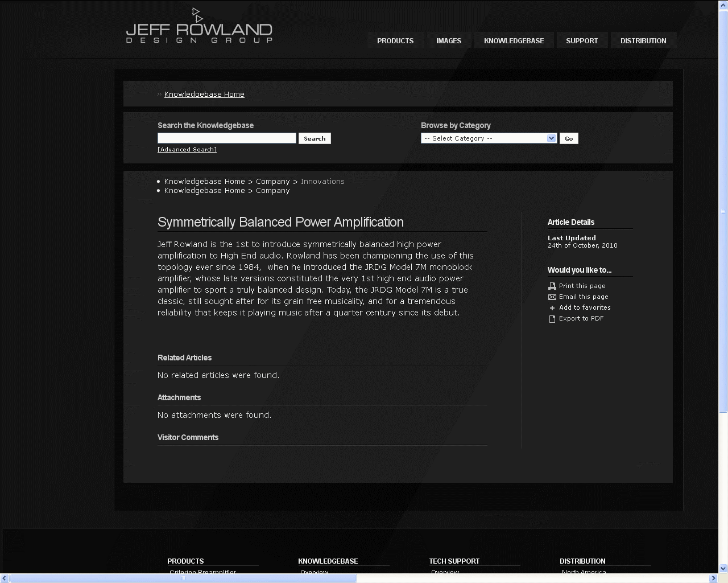Click Print this page link

click(582, 286)
